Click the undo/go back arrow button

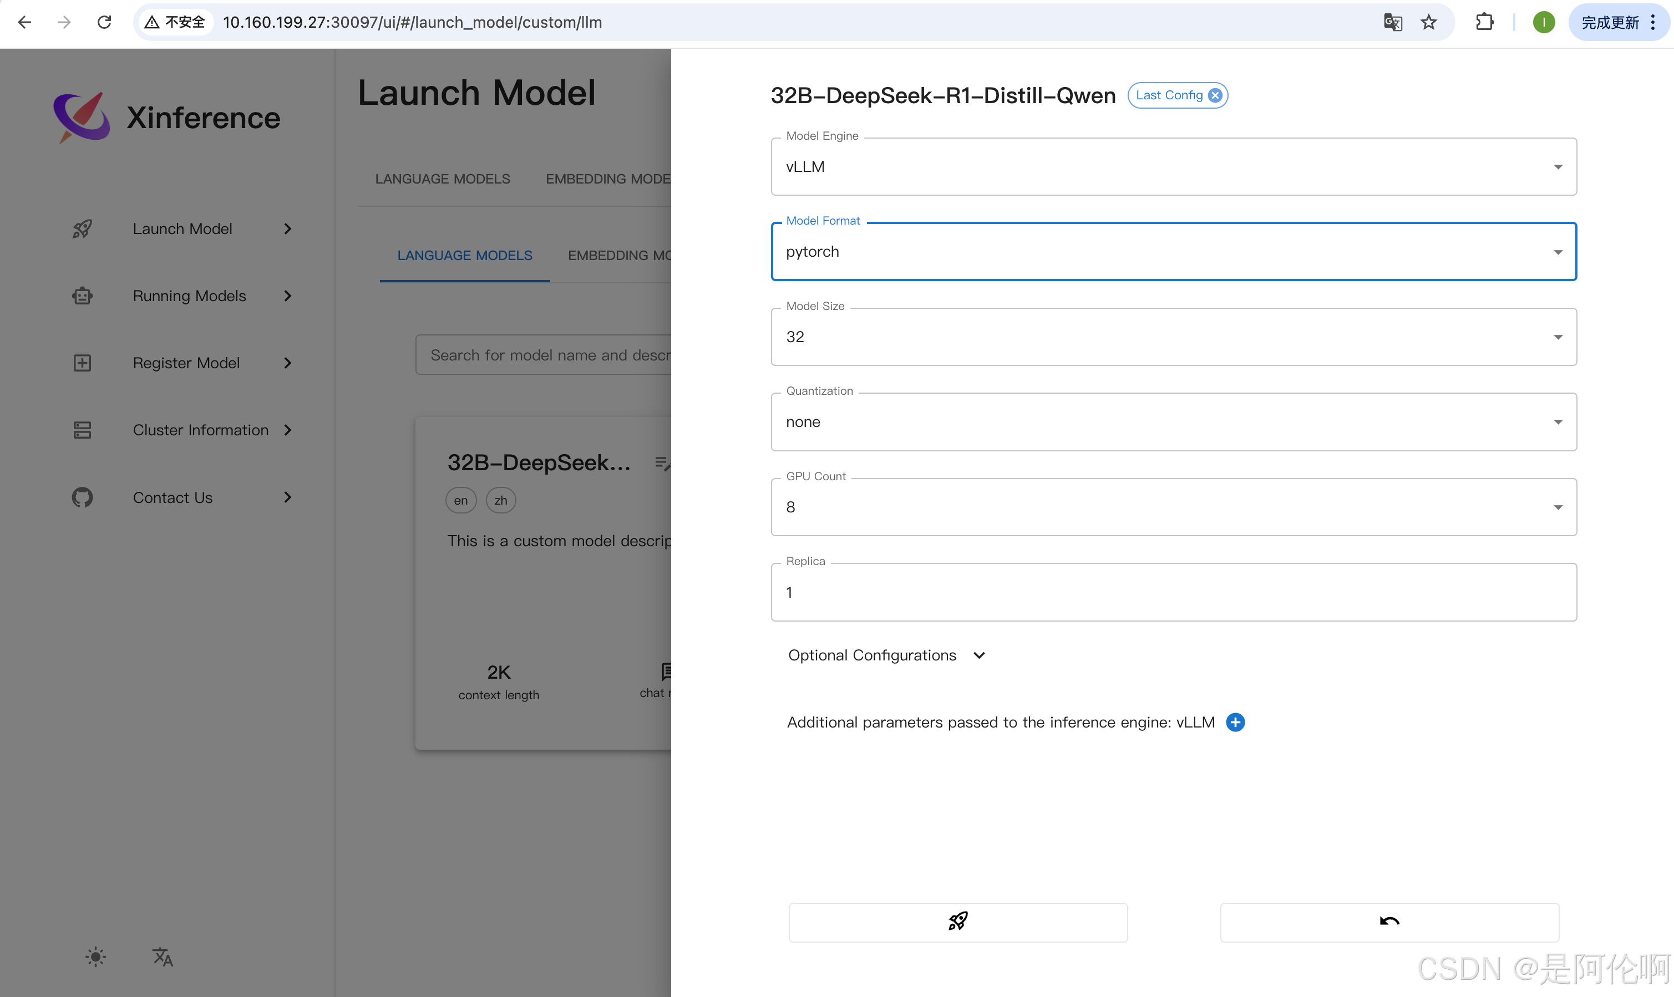[x=1389, y=922]
